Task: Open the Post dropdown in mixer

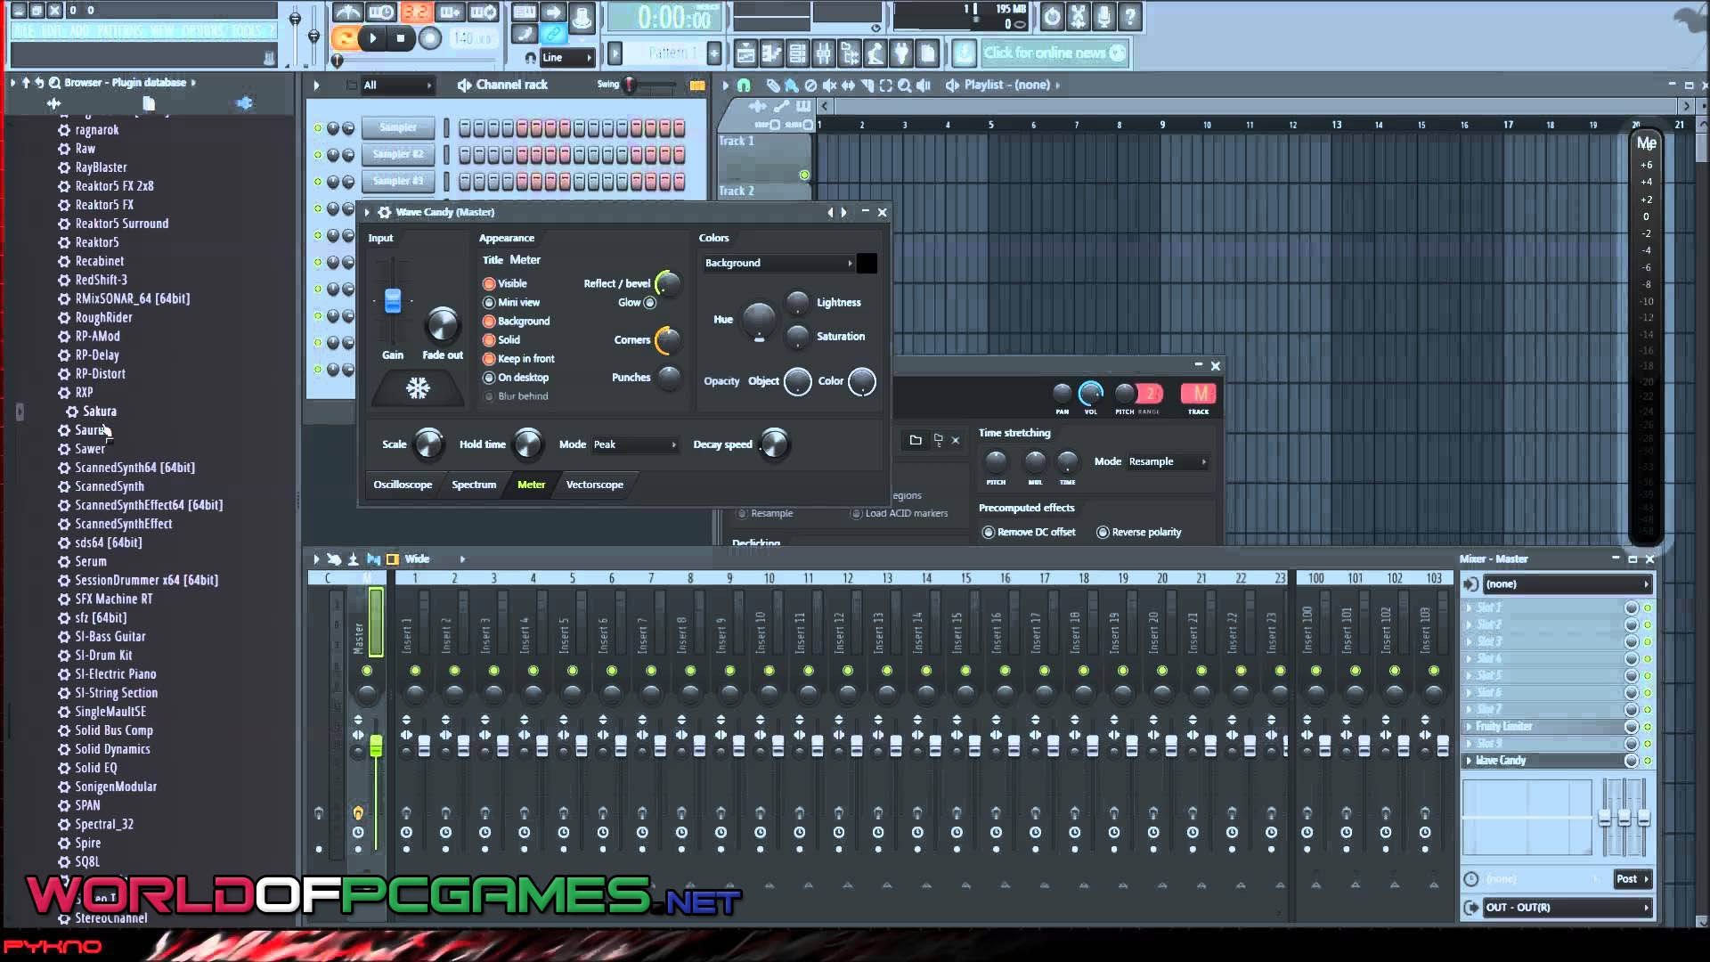Action: point(1633,879)
